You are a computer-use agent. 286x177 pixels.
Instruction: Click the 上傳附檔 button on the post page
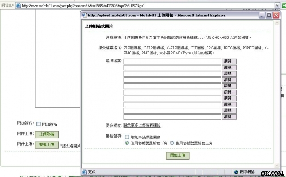(x=46, y=134)
